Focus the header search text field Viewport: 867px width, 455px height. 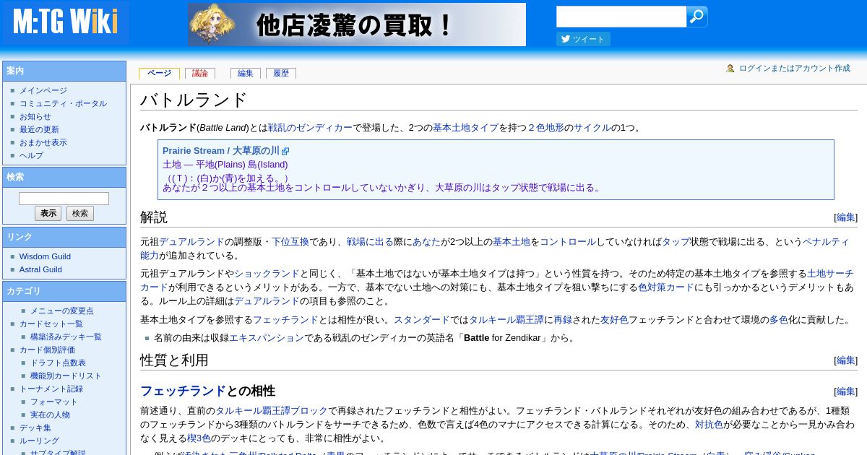click(621, 17)
